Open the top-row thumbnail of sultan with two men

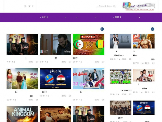pyautogui.click(x=22, y=44)
